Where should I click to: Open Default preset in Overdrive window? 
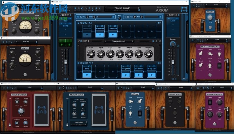click(x=181, y=87)
